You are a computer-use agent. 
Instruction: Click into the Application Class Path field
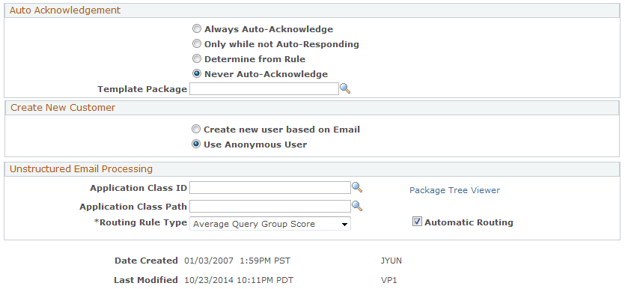click(270, 206)
